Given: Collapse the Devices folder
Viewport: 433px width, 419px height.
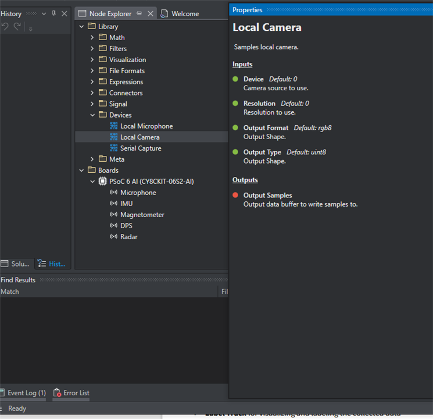Looking at the screenshot, I should (x=92, y=115).
